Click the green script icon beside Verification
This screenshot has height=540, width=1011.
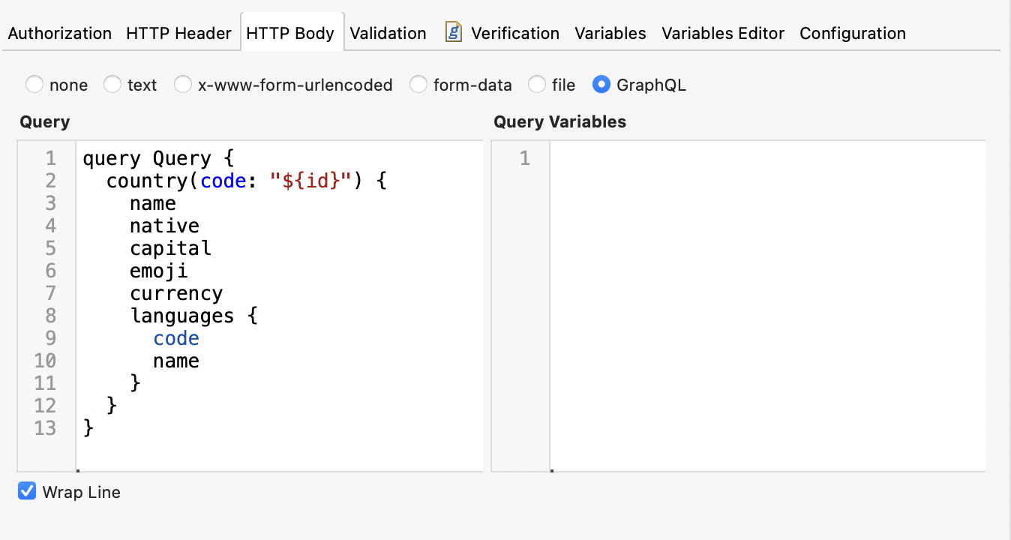(x=453, y=32)
